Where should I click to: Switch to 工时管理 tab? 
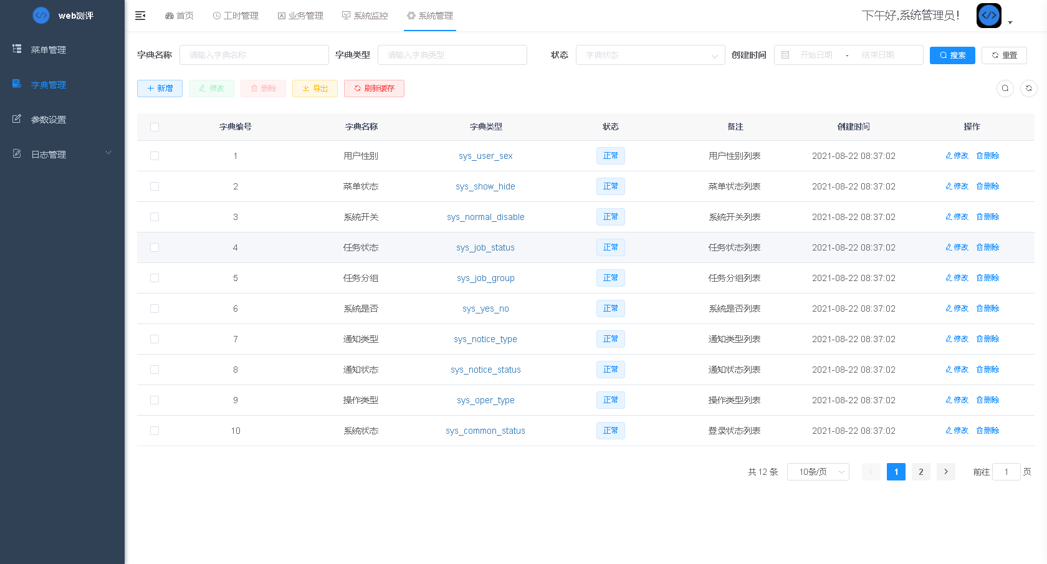coord(236,16)
